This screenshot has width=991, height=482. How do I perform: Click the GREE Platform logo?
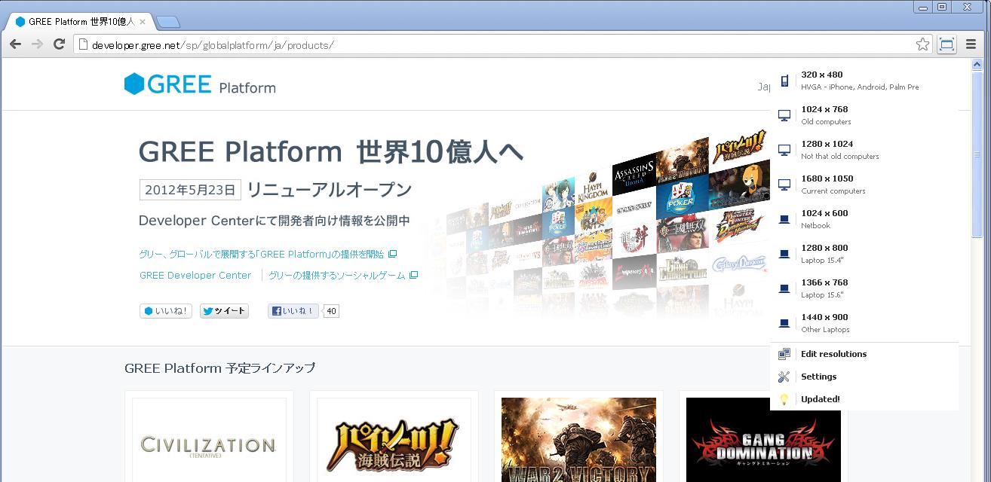coord(200,84)
